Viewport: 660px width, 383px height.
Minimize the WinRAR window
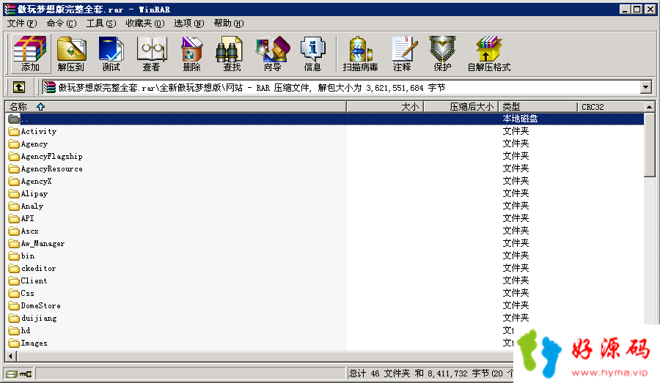pos(626,10)
